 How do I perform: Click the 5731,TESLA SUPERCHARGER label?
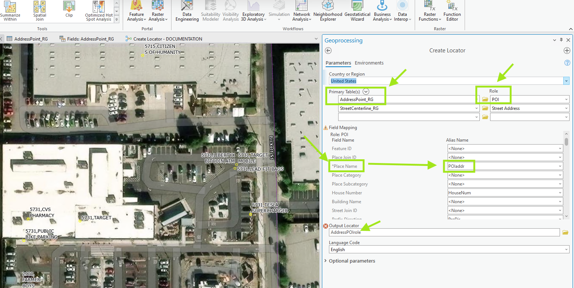click(x=270, y=208)
